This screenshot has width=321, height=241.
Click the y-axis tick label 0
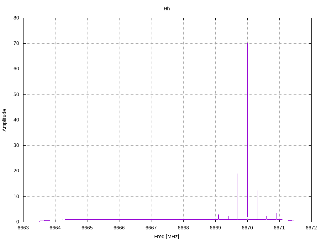tap(18, 222)
